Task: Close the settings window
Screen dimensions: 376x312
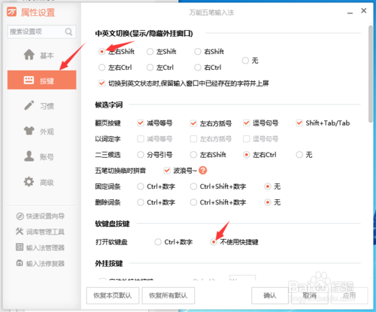Action: click(x=364, y=11)
